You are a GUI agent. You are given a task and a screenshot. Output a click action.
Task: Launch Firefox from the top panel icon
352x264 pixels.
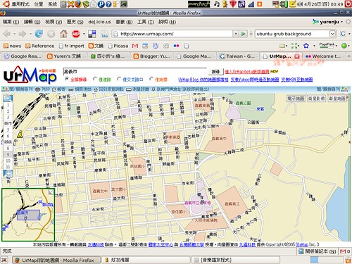[78, 4]
